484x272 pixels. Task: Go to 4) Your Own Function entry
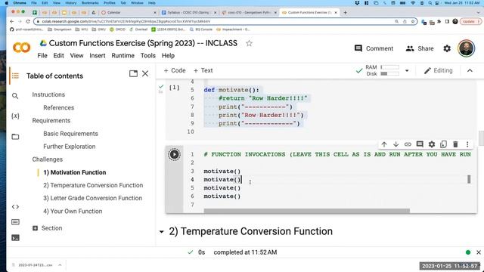(x=73, y=212)
